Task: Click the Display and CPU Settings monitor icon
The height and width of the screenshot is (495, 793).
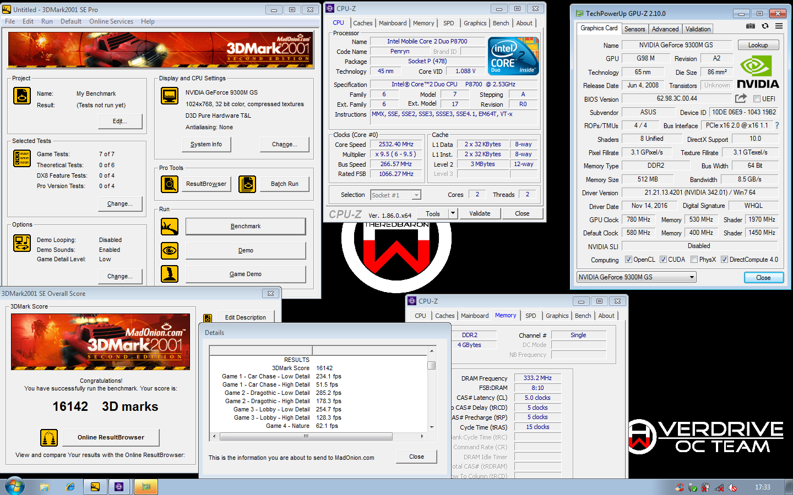Action: point(170,96)
